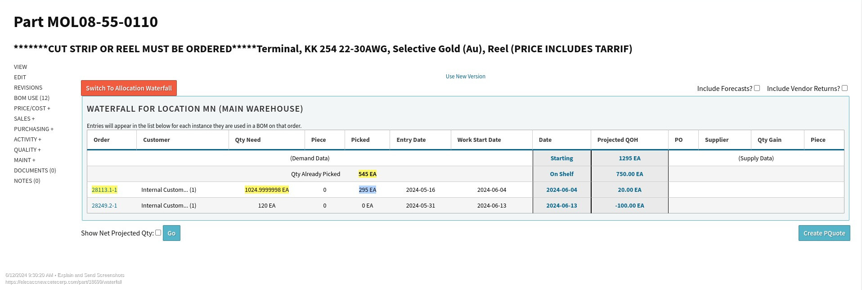Enable the Include Forecasts checkbox
Image resolution: width=862 pixels, height=290 pixels.
[x=757, y=88]
